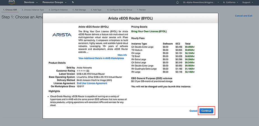This screenshot has height=126, width=259.
Task: Click the Highlights section heading
Action: (54, 91)
